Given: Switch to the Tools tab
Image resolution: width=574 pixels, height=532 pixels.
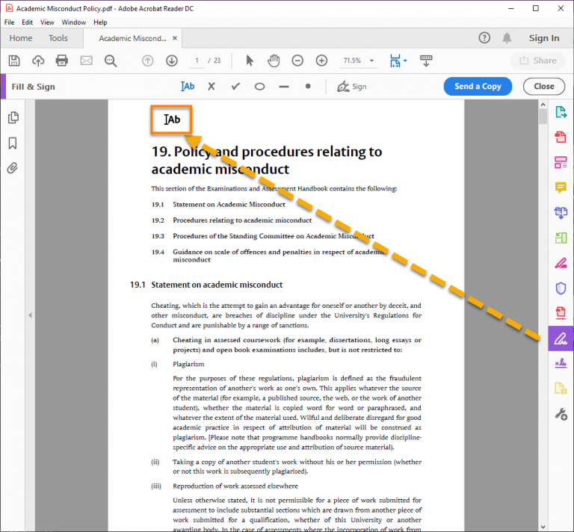Looking at the screenshot, I should [58, 38].
